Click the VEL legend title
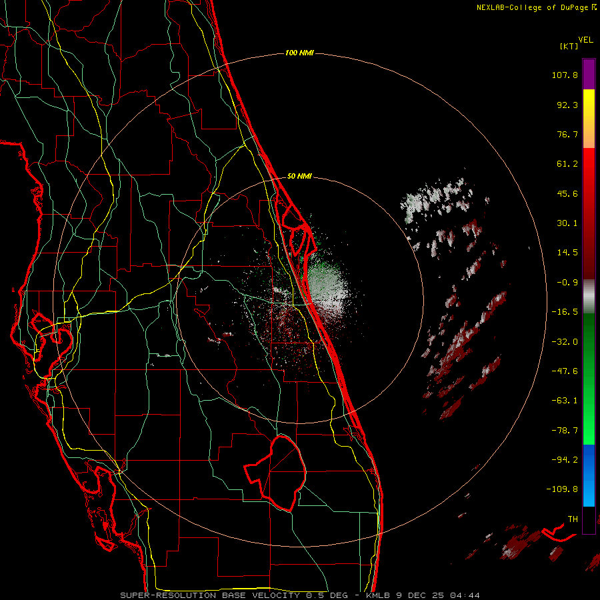This screenshot has width=600, height=600. click(585, 39)
